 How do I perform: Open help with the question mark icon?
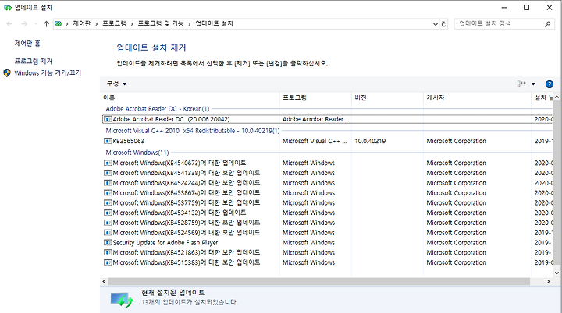coord(549,84)
